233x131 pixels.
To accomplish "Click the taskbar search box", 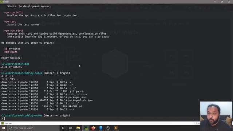I will pos(33,128).
